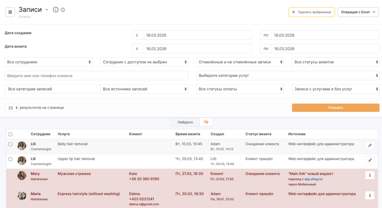Viewport: 382px width, 208px height.
Task: Open the Все статусы оплаты dropdown
Action: [240, 89]
